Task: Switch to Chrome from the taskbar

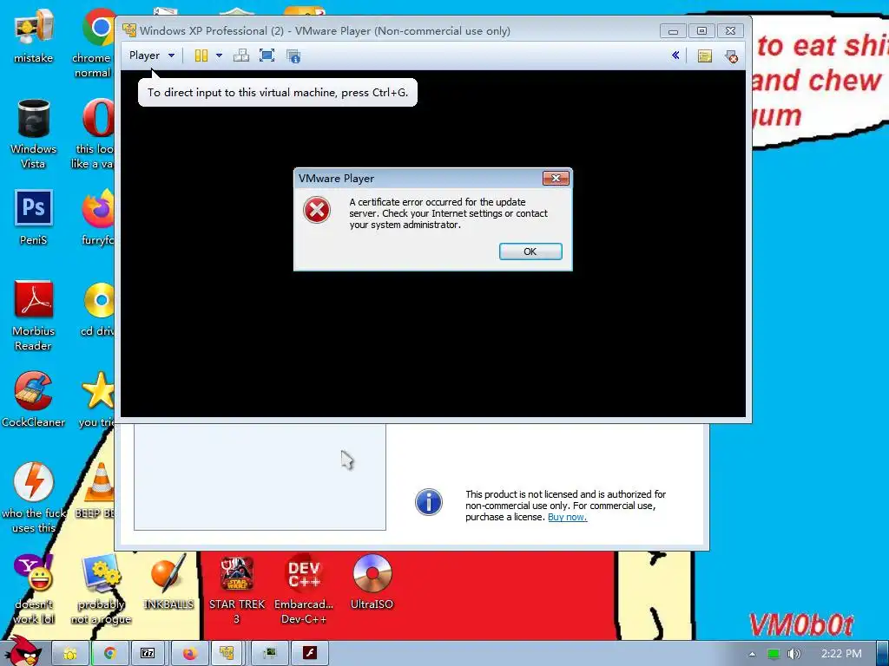Action: click(109, 654)
